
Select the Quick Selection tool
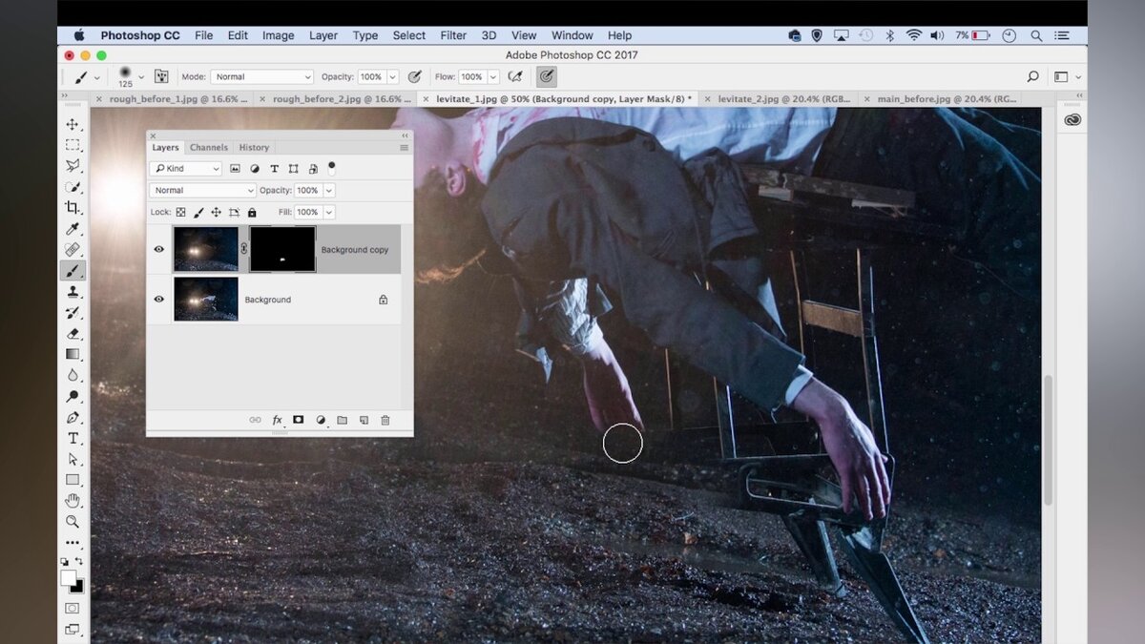[x=73, y=187]
